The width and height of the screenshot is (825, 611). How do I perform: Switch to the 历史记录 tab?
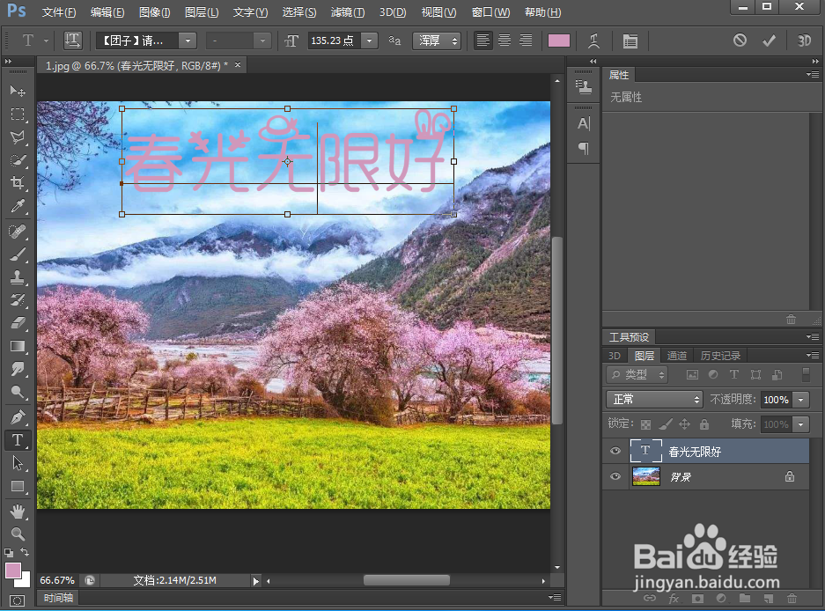coord(720,356)
